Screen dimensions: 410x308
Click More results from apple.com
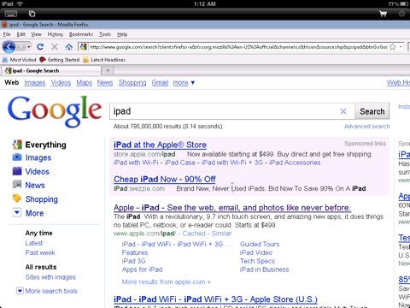coord(167,282)
